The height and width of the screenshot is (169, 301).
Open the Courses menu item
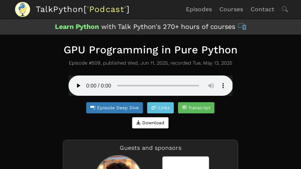click(231, 9)
